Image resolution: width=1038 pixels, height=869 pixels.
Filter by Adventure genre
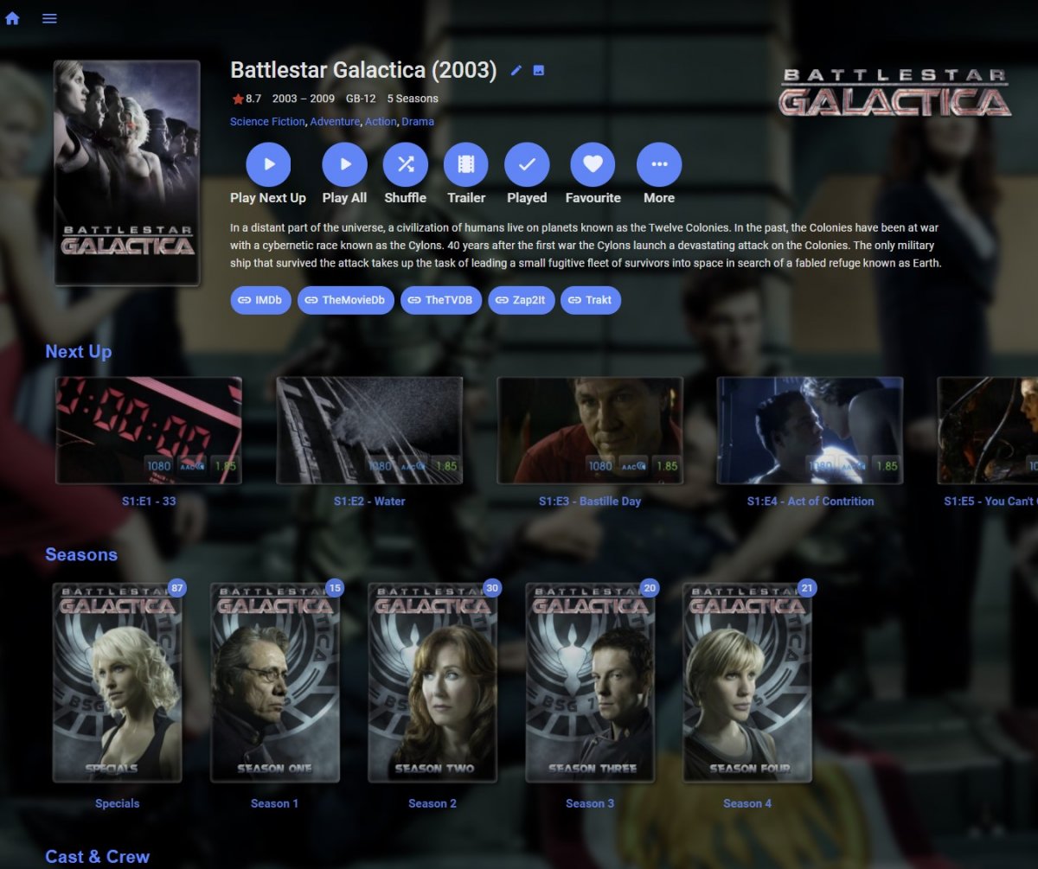click(x=335, y=122)
